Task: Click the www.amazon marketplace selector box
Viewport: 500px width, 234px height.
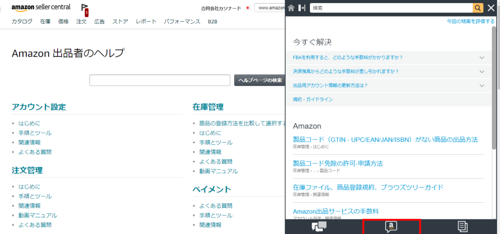Action: 270,8
